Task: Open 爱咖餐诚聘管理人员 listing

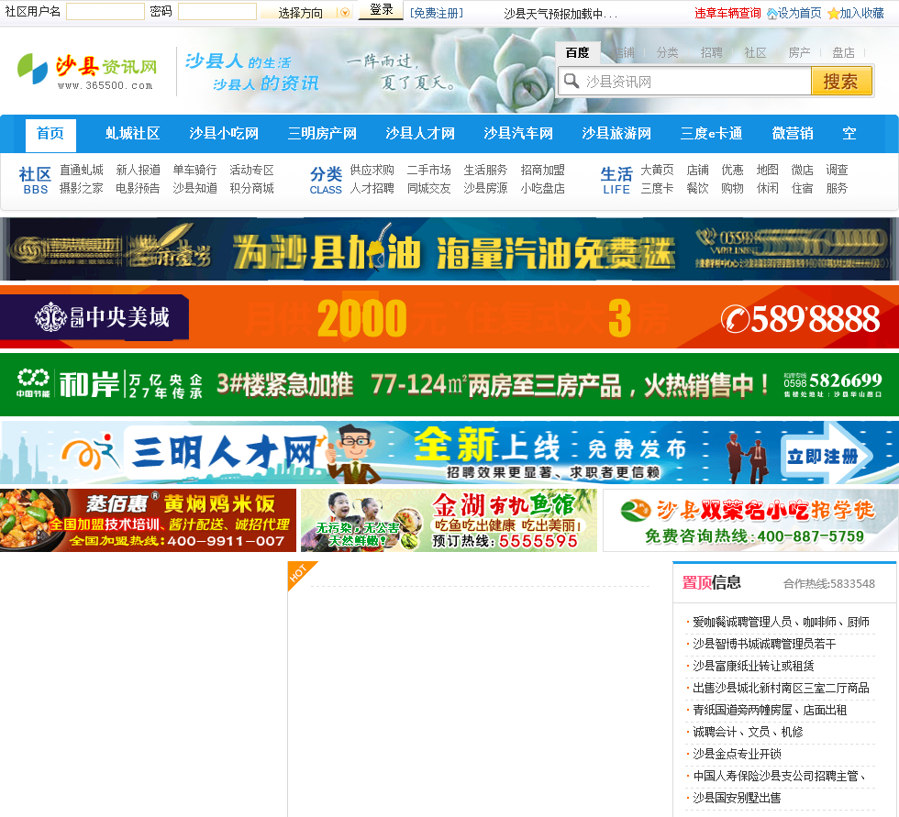Action: pos(781,623)
